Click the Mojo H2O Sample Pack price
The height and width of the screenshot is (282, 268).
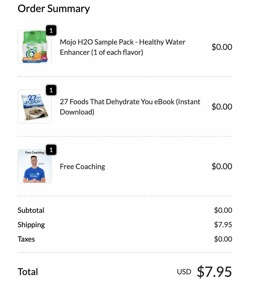tap(222, 47)
